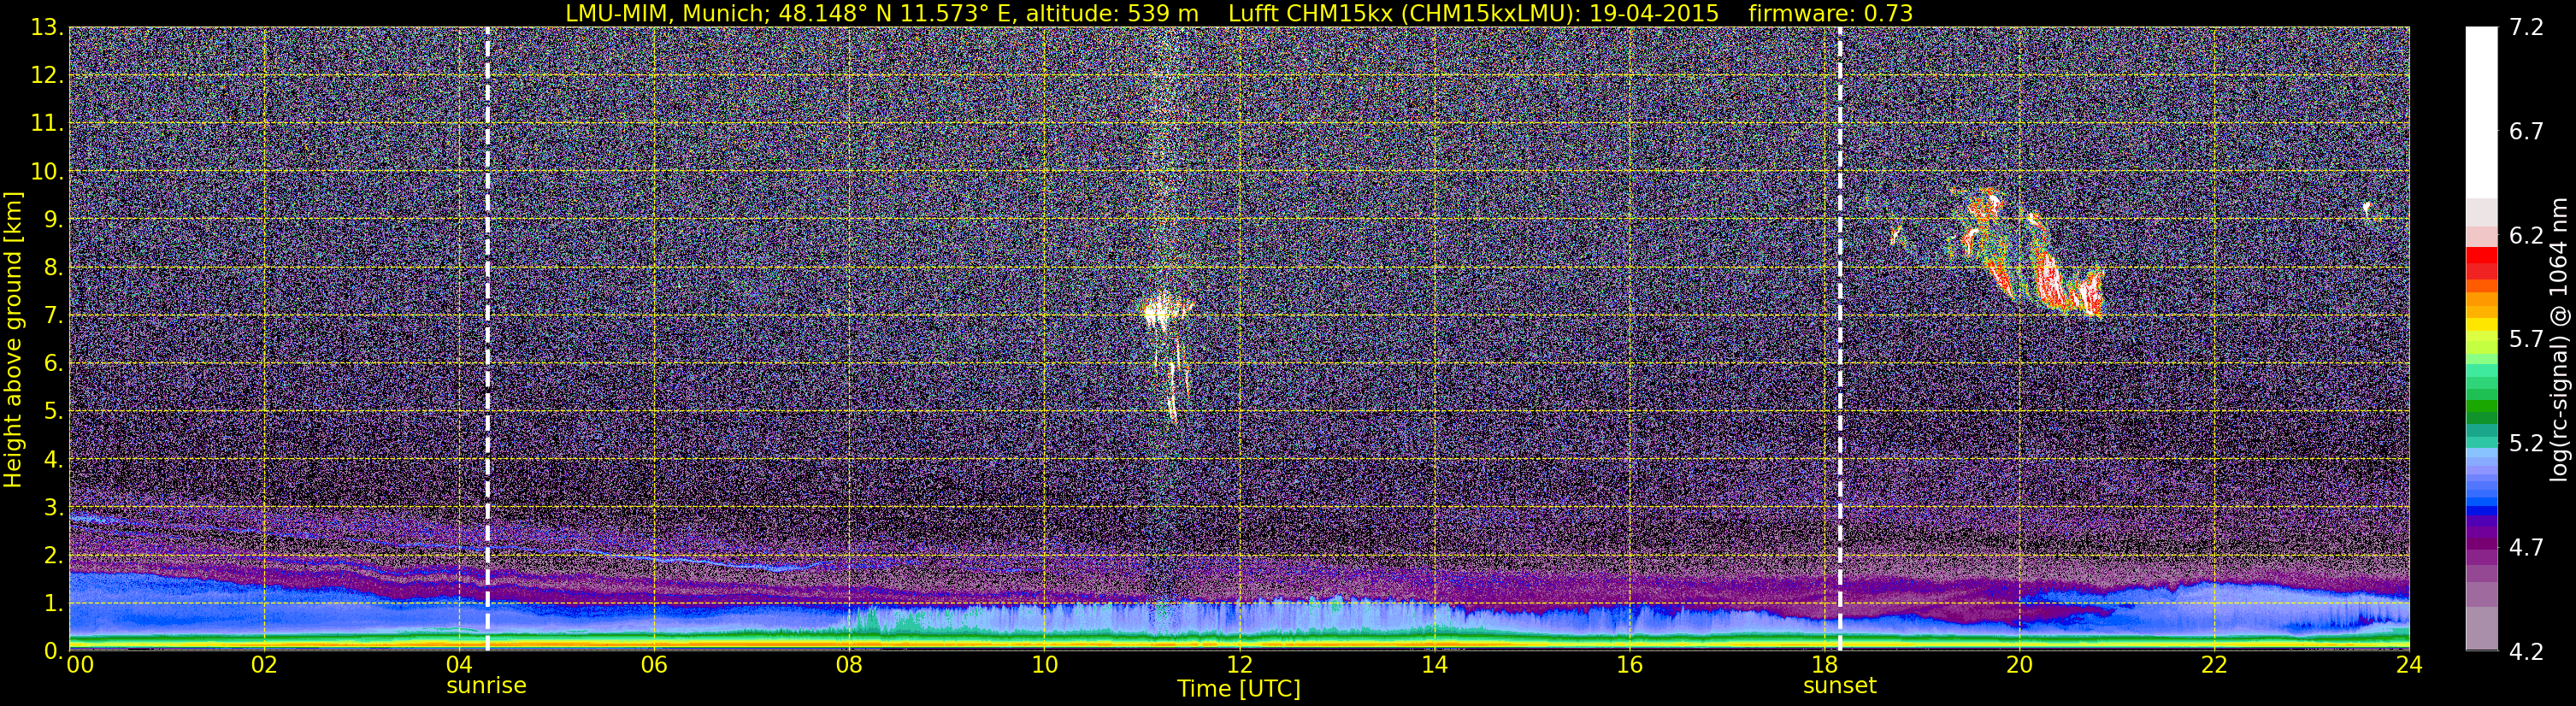This screenshot has width=2576, height=706.
Task: Click the time tick label 20
Action: coord(2019,665)
